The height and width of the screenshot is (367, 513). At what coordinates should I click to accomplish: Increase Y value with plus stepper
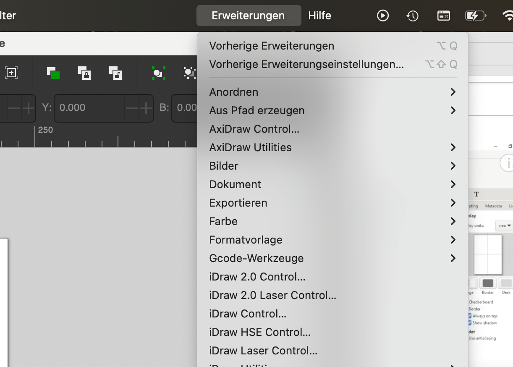click(x=146, y=108)
